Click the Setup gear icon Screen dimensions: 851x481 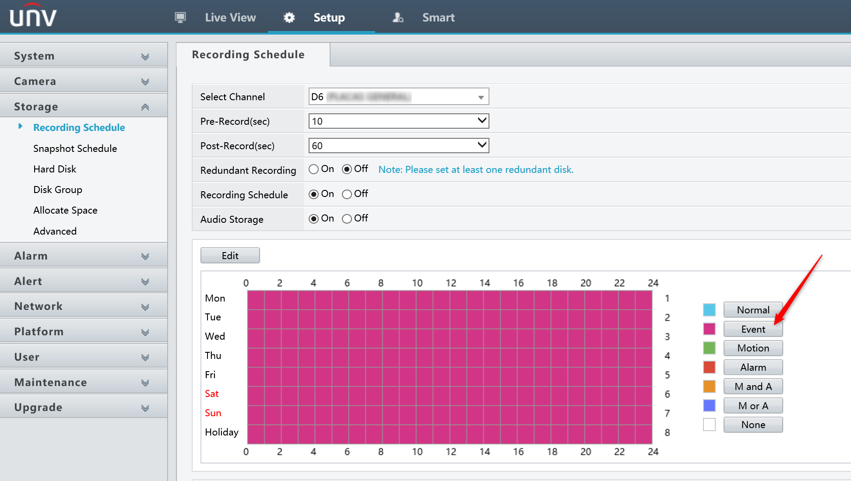[288, 18]
